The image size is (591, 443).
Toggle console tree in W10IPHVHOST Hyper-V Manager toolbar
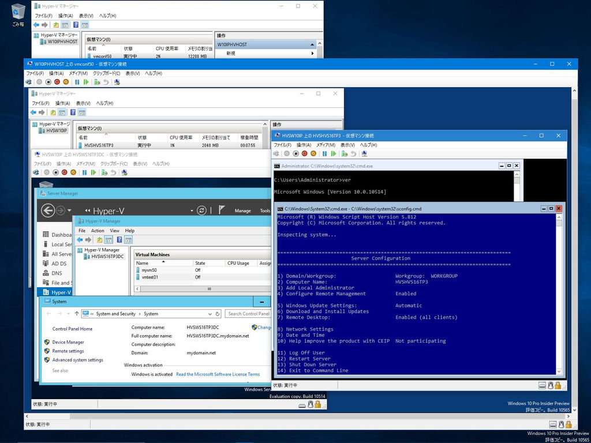(65, 25)
